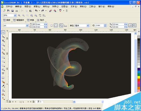Open the A4 paper size dropdown
Screen dimensions: 141x111
pos(27,26)
